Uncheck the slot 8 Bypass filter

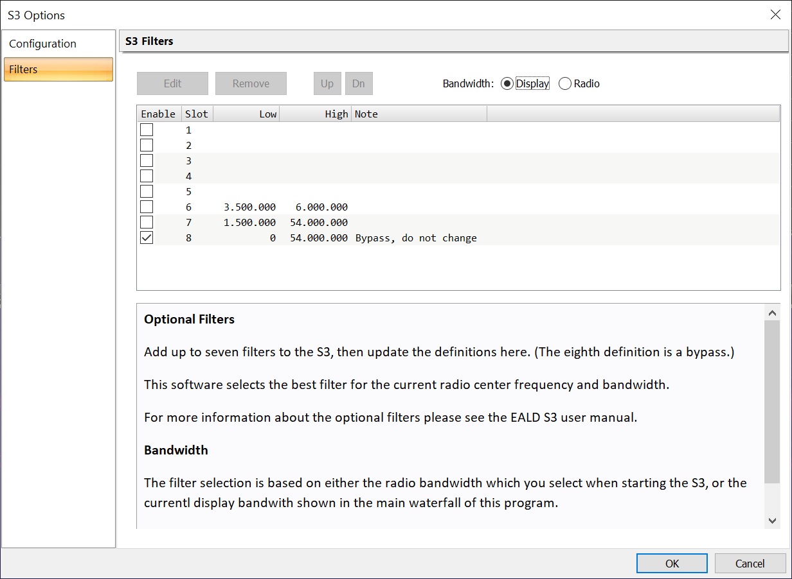147,238
